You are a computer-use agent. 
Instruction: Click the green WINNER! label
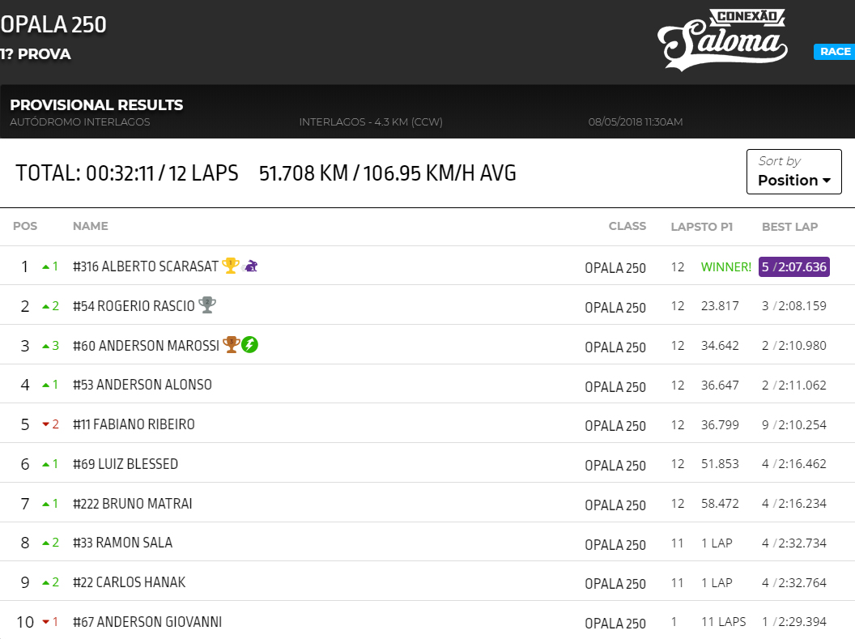click(x=725, y=266)
